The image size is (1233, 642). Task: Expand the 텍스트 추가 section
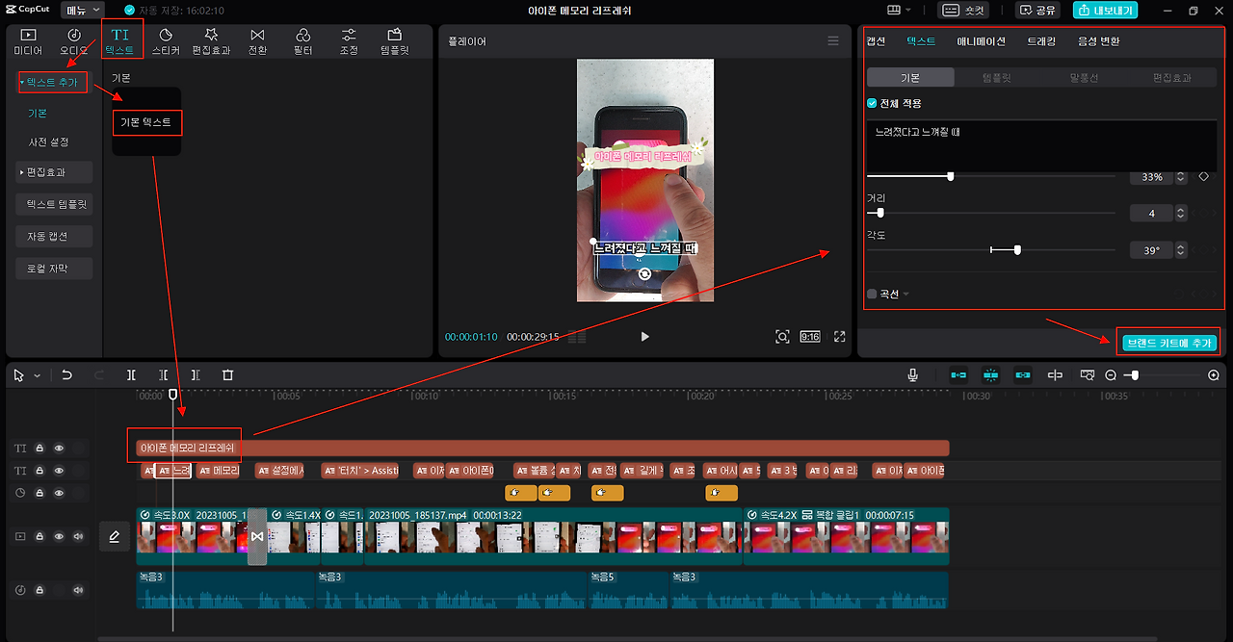(x=52, y=82)
